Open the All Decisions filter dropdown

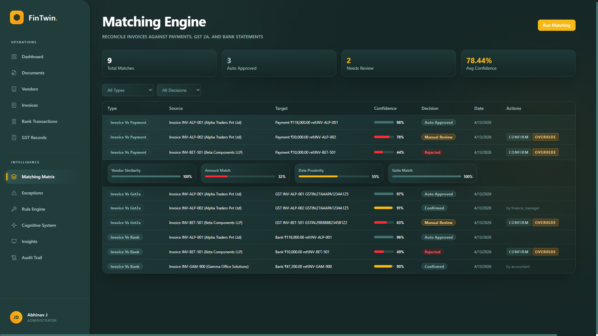click(179, 90)
